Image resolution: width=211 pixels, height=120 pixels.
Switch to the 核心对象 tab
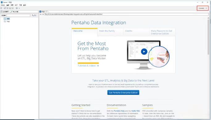tap(15, 12)
